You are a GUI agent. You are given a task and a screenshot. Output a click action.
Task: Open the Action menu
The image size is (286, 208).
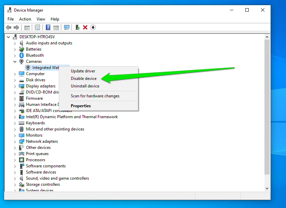click(x=25, y=19)
